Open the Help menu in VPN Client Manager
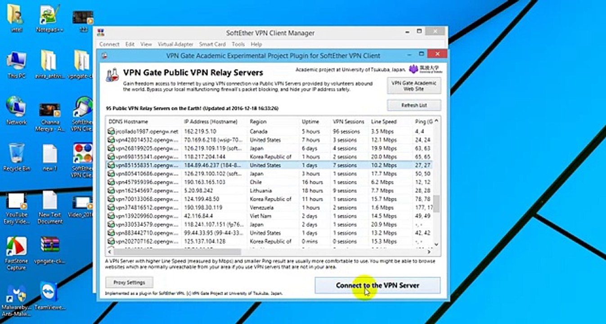 click(x=256, y=44)
